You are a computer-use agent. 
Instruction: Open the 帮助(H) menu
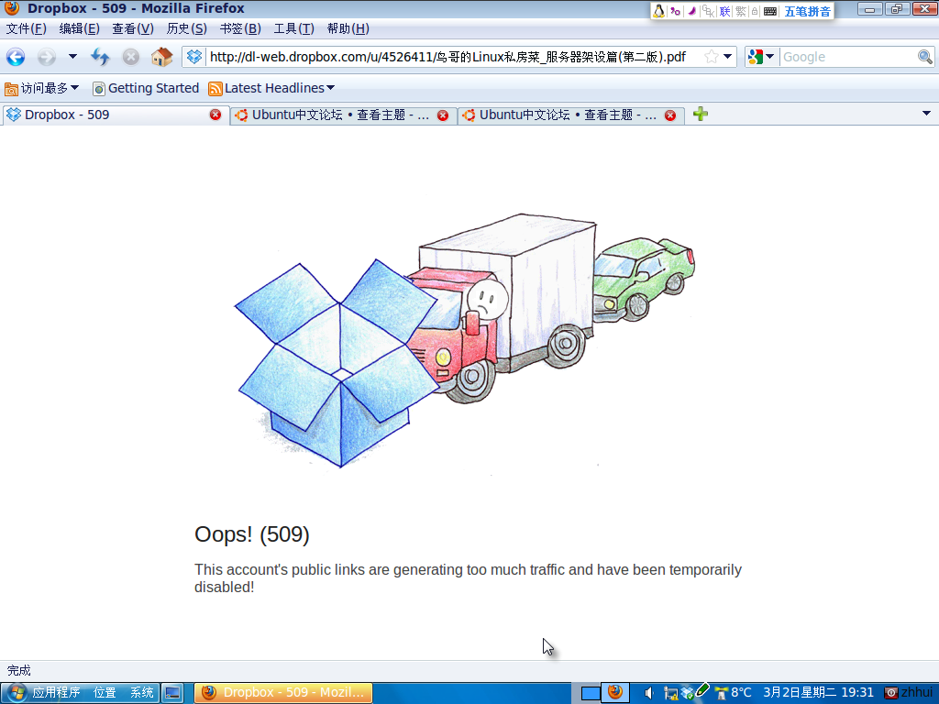click(x=348, y=28)
